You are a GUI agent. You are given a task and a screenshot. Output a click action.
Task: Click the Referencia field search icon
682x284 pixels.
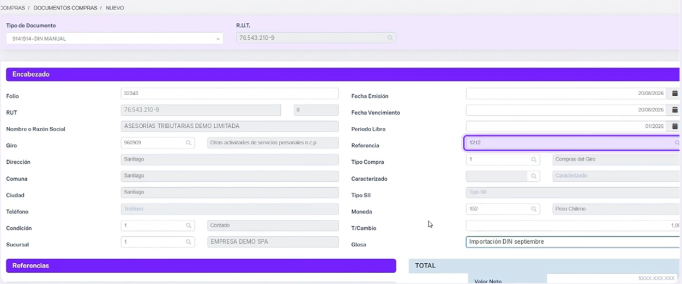pyautogui.click(x=677, y=143)
